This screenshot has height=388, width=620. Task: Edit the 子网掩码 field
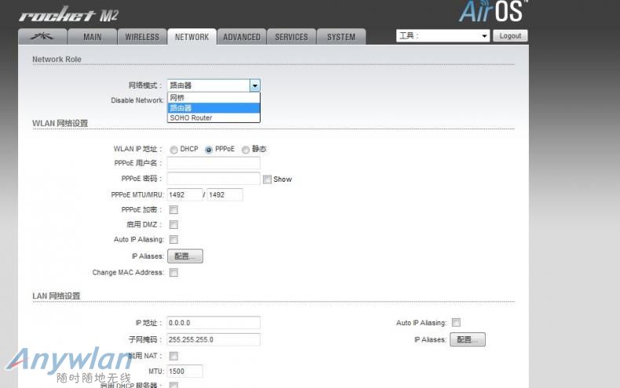coord(213,339)
